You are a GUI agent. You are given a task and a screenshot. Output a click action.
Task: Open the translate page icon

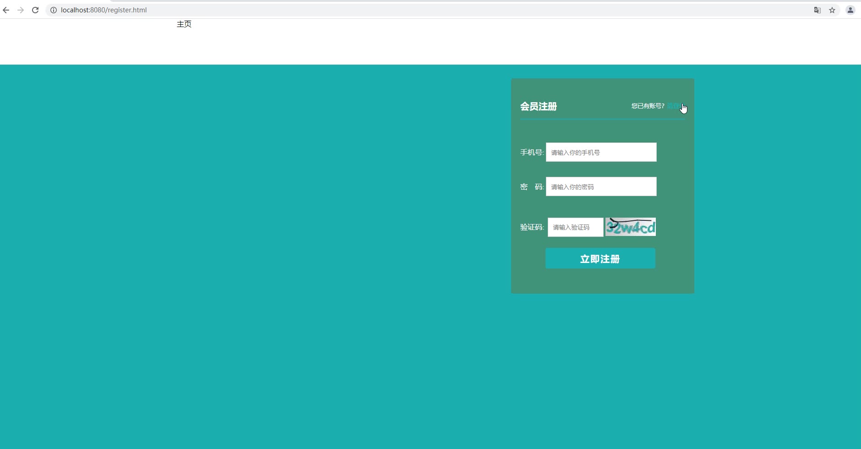pos(817,10)
